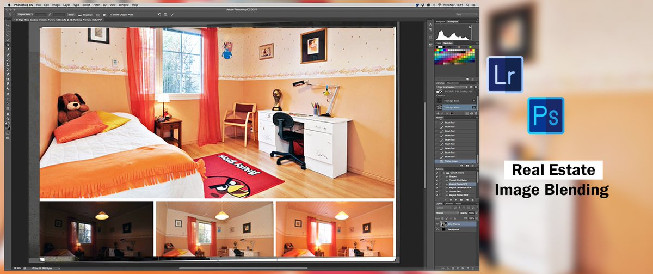Viewport: 653px width, 274px height.
Task: Click the document tab for the CR2 file
Action: coord(60,20)
